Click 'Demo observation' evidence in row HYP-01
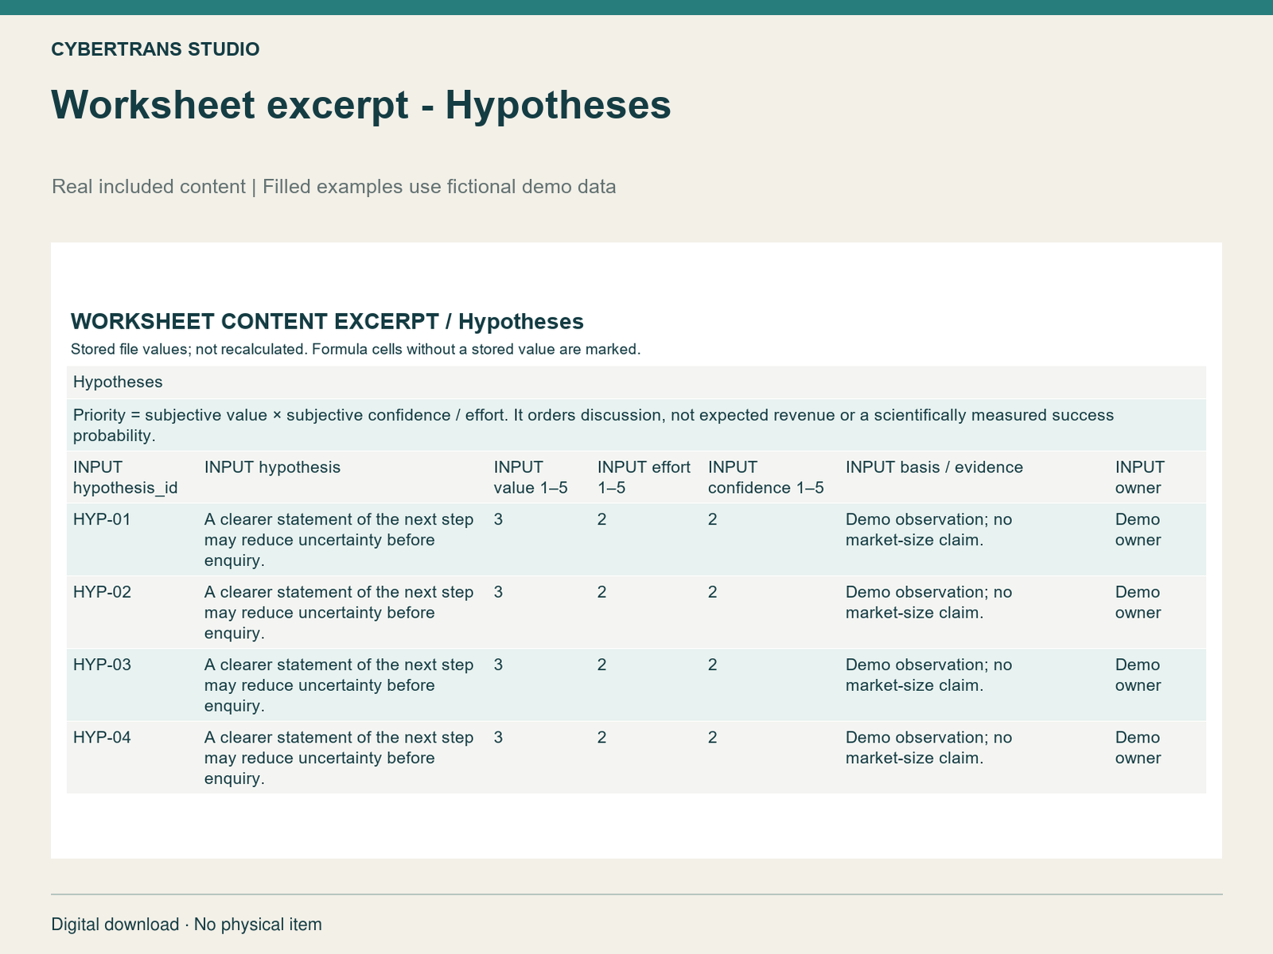Image resolution: width=1273 pixels, height=954 pixels. click(928, 529)
